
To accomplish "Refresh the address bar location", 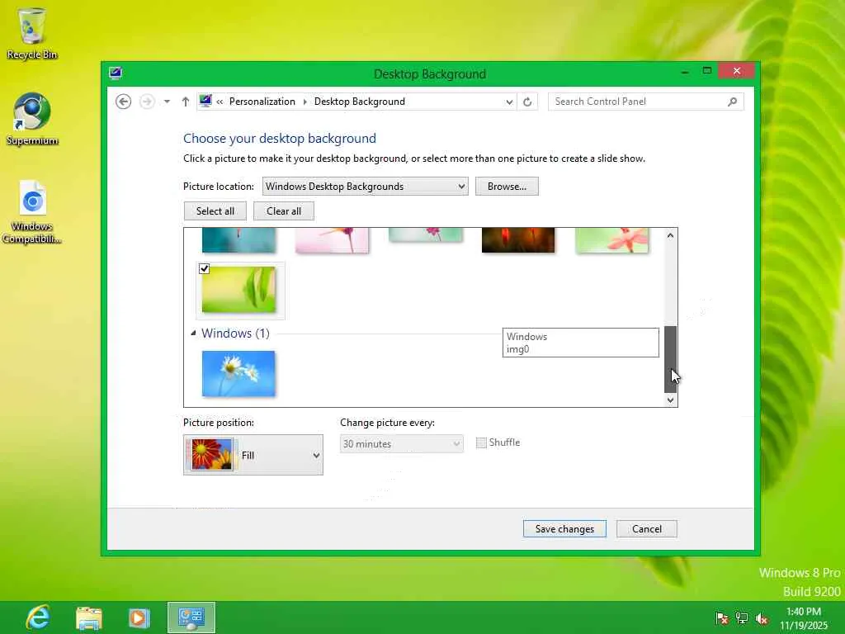I will [527, 102].
